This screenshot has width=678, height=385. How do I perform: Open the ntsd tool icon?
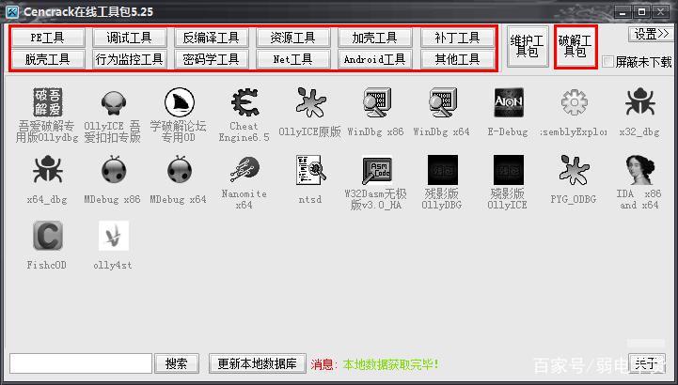(310, 170)
